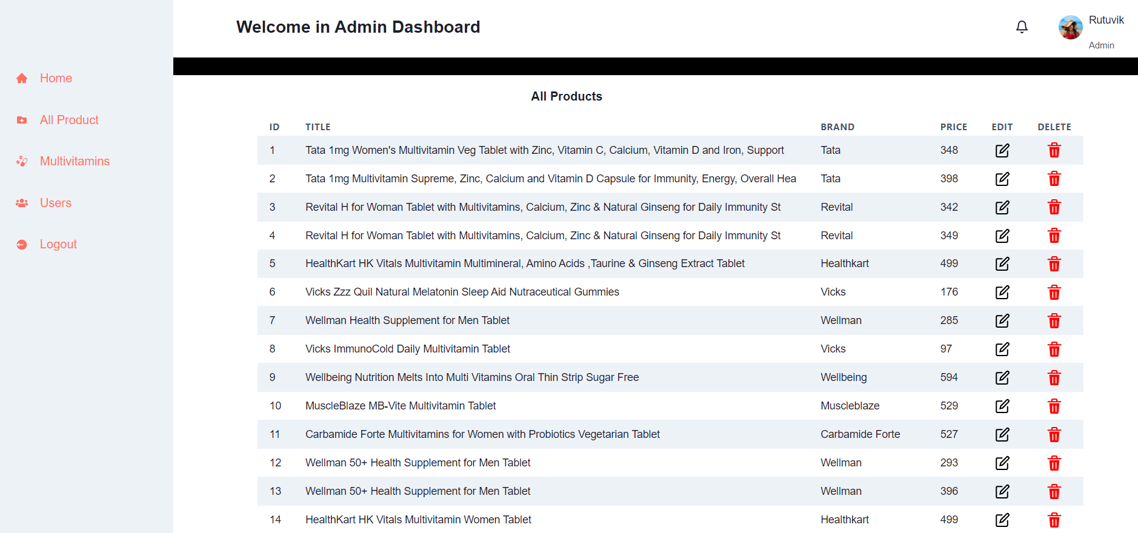
Task: Log out via sidebar Logout link
Action: (x=58, y=244)
